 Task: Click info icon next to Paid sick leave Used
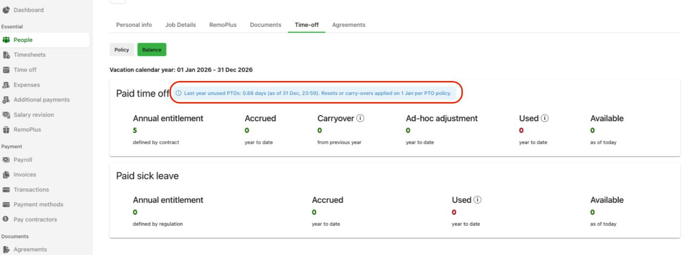coord(478,200)
